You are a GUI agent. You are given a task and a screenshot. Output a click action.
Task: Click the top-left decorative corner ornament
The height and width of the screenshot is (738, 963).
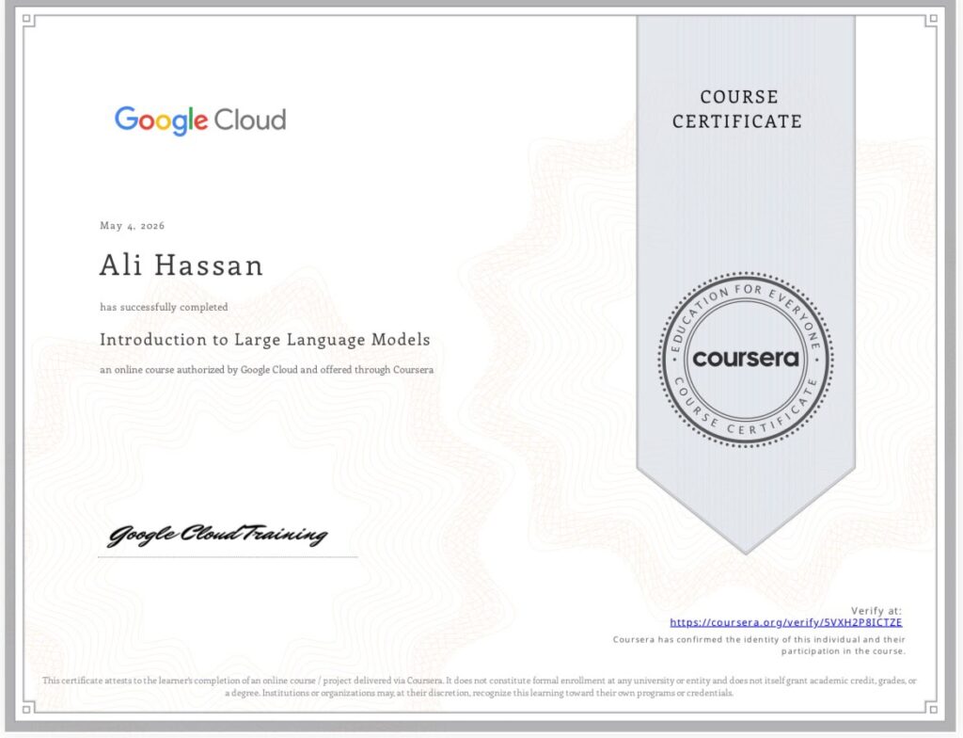tap(27, 20)
